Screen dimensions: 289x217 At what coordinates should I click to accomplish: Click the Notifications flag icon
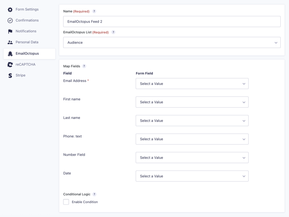pyautogui.click(x=10, y=31)
